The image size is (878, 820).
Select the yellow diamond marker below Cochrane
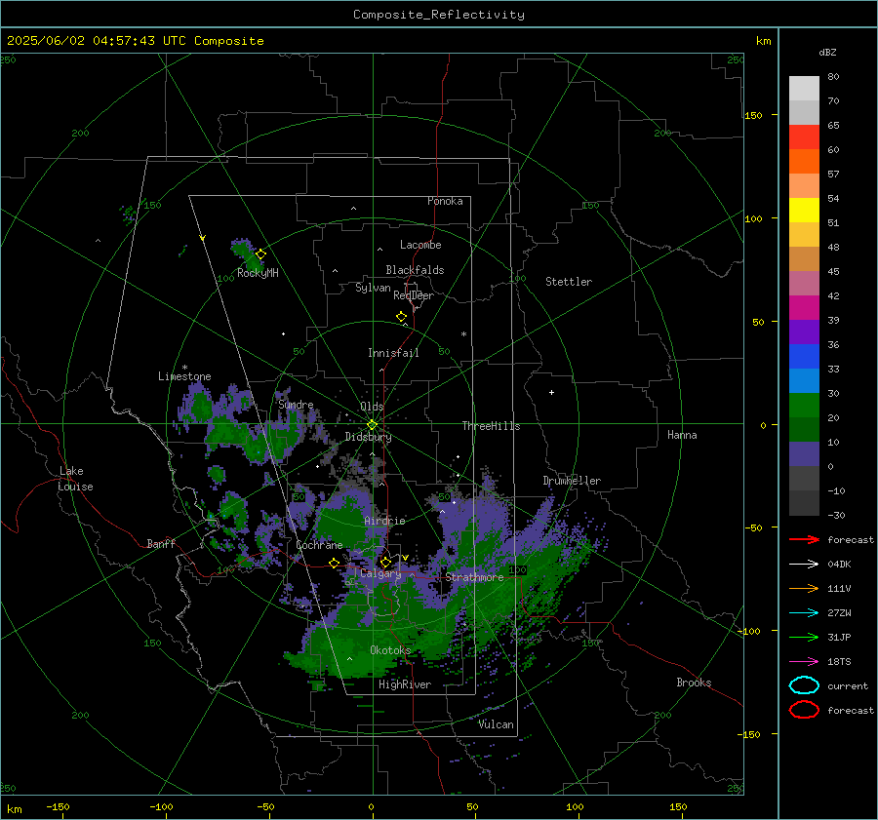(x=335, y=564)
